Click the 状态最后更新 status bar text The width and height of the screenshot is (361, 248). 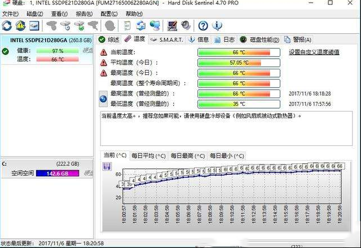(x=52, y=243)
